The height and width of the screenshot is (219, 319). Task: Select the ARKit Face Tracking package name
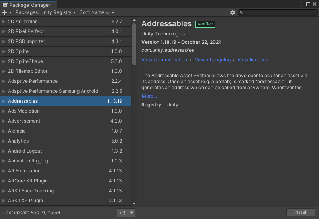tap(31, 191)
